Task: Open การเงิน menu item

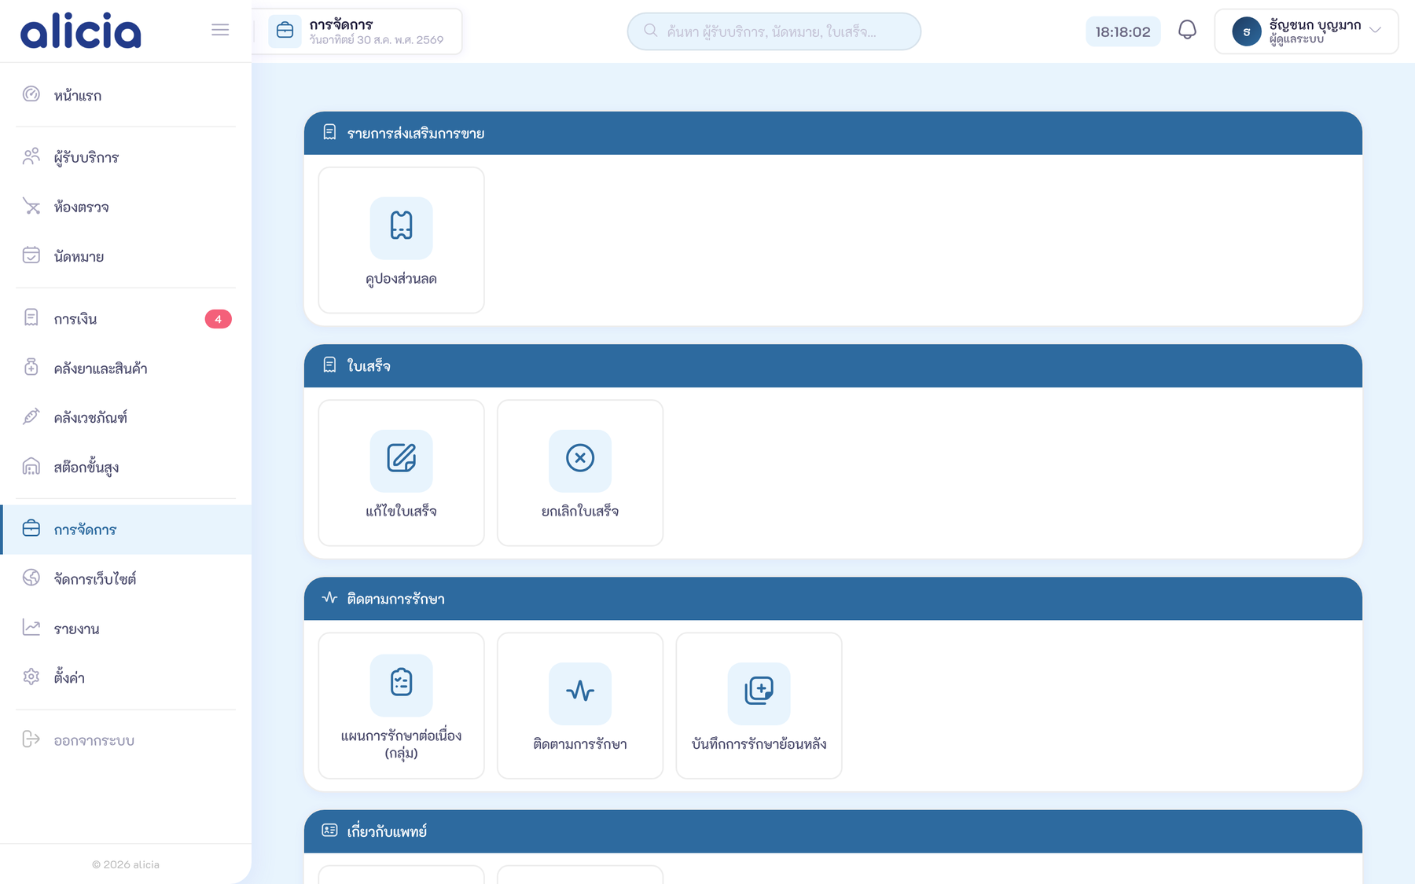Action: (126, 318)
